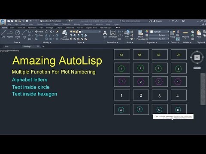
Task: Click the Fillet tool icon
Action: [51, 35]
